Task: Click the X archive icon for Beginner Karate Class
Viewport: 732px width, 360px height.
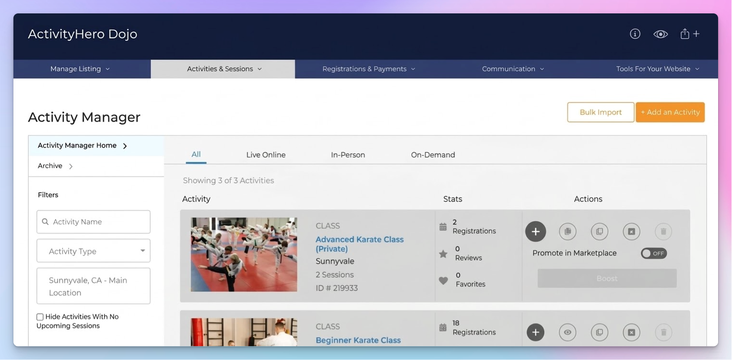Action: pyautogui.click(x=631, y=332)
